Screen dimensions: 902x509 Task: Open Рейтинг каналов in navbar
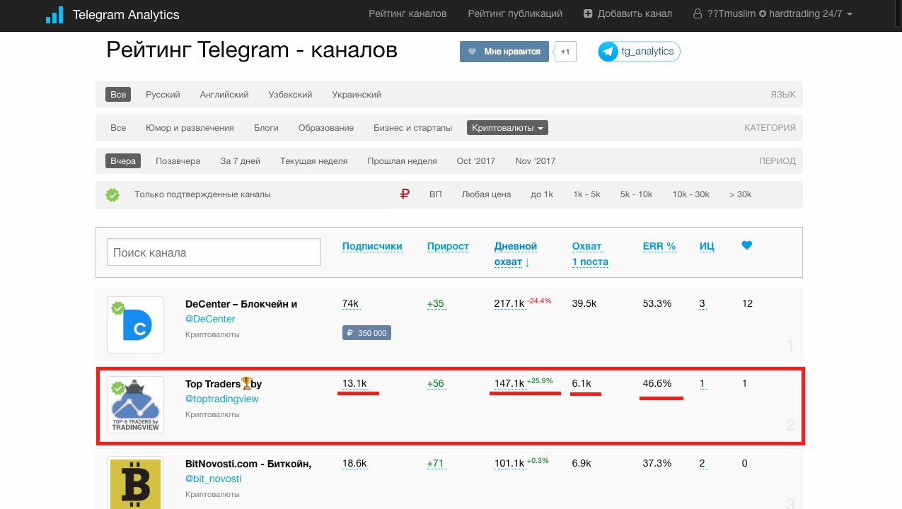tap(408, 13)
